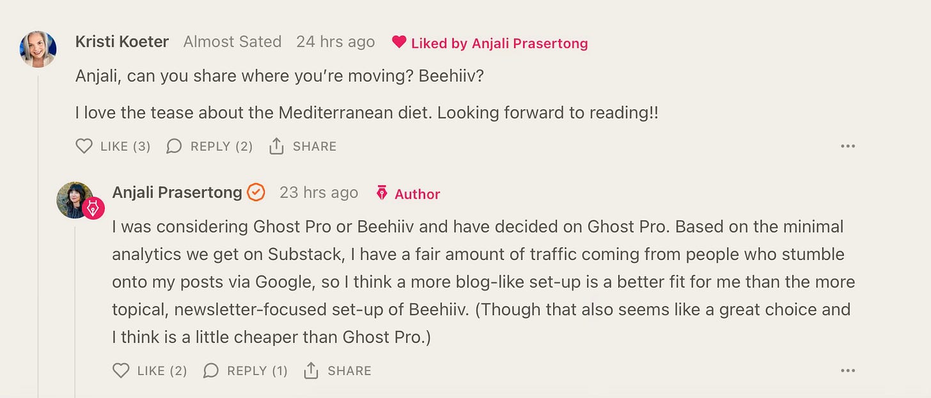
Task: Click the Author badge icon on Anjali's reply
Action: (x=382, y=194)
